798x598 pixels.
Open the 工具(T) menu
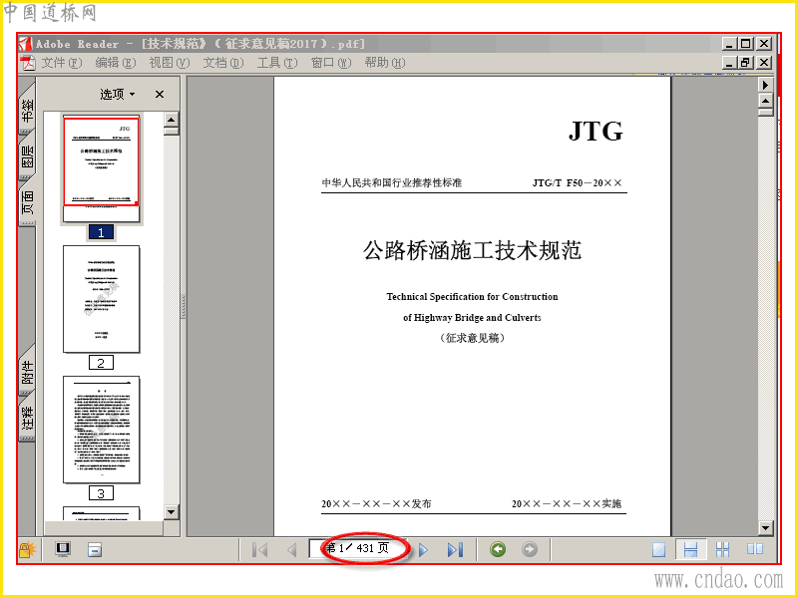click(277, 63)
